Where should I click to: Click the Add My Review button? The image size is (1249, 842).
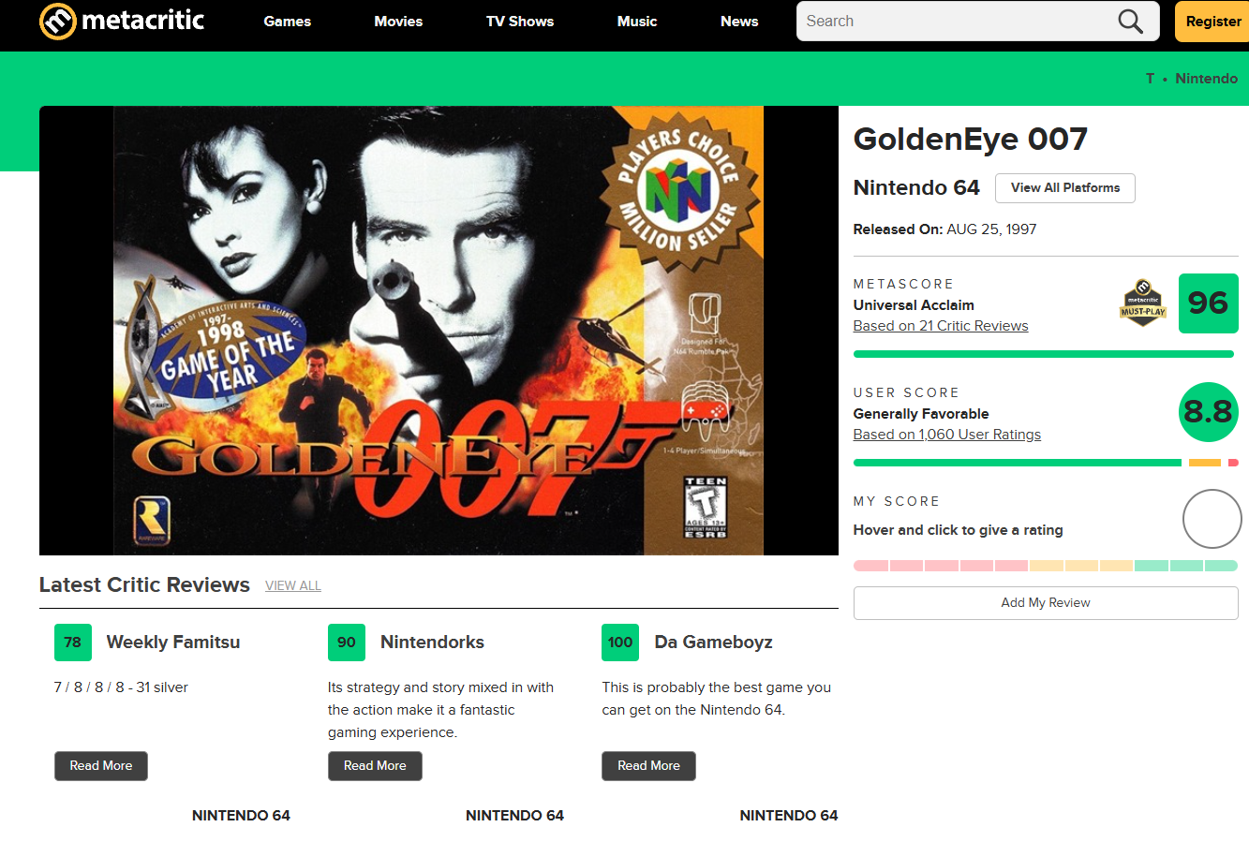[x=1046, y=603]
